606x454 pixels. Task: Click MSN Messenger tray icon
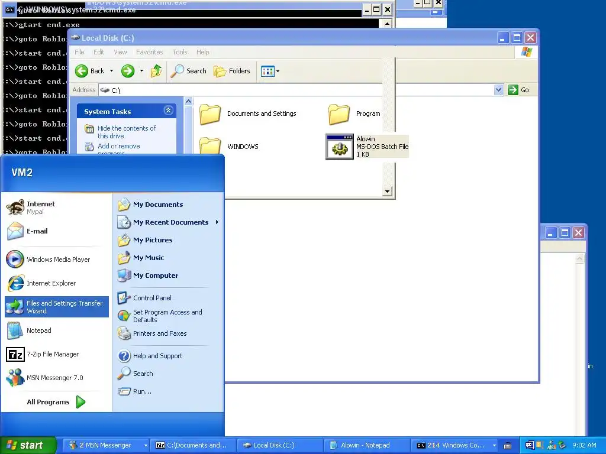click(x=552, y=445)
